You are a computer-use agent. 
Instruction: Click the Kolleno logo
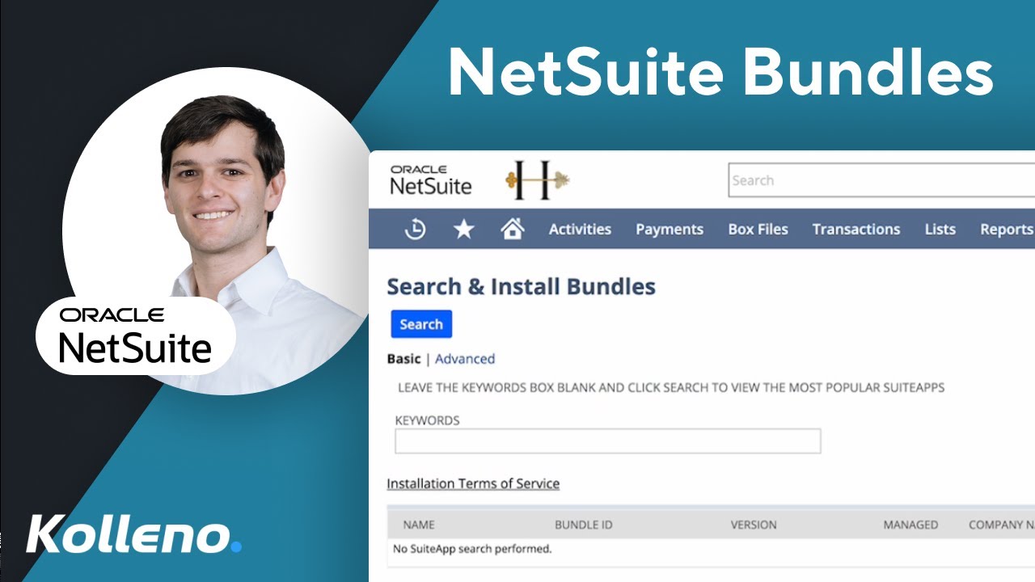coord(133,535)
